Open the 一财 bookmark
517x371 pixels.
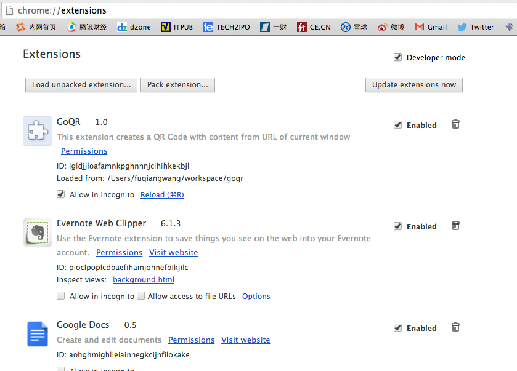pyautogui.click(x=273, y=27)
